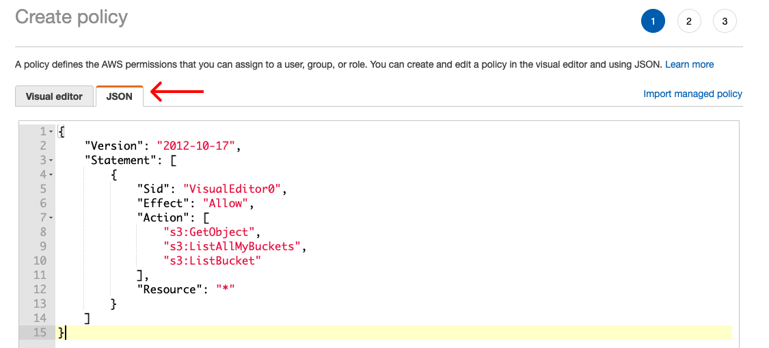769x348 pixels.
Task: Select the JSON tab
Action: tap(119, 96)
